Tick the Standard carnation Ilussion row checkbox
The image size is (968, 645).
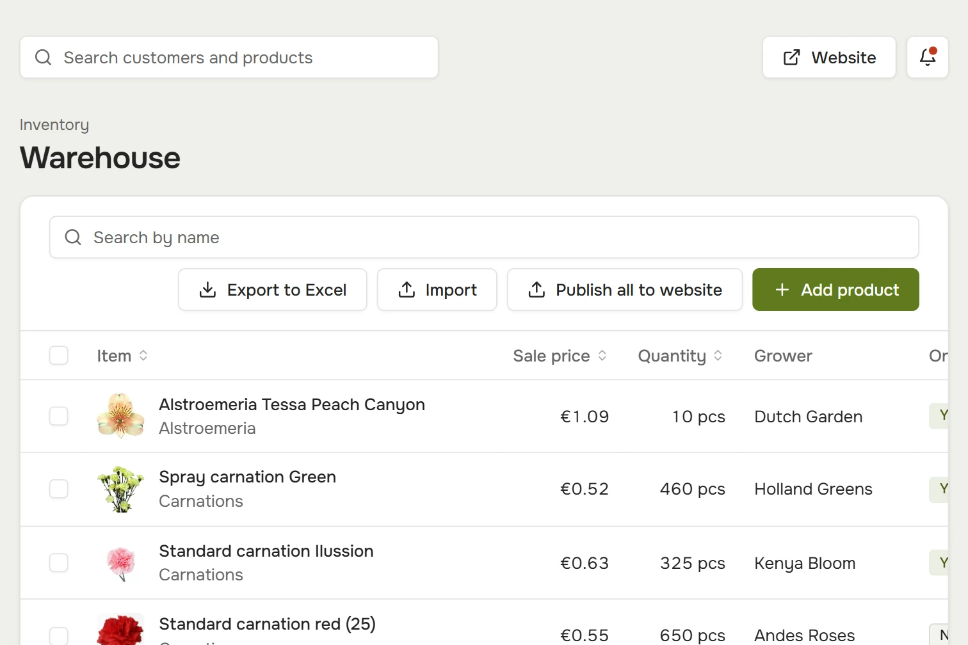click(59, 563)
